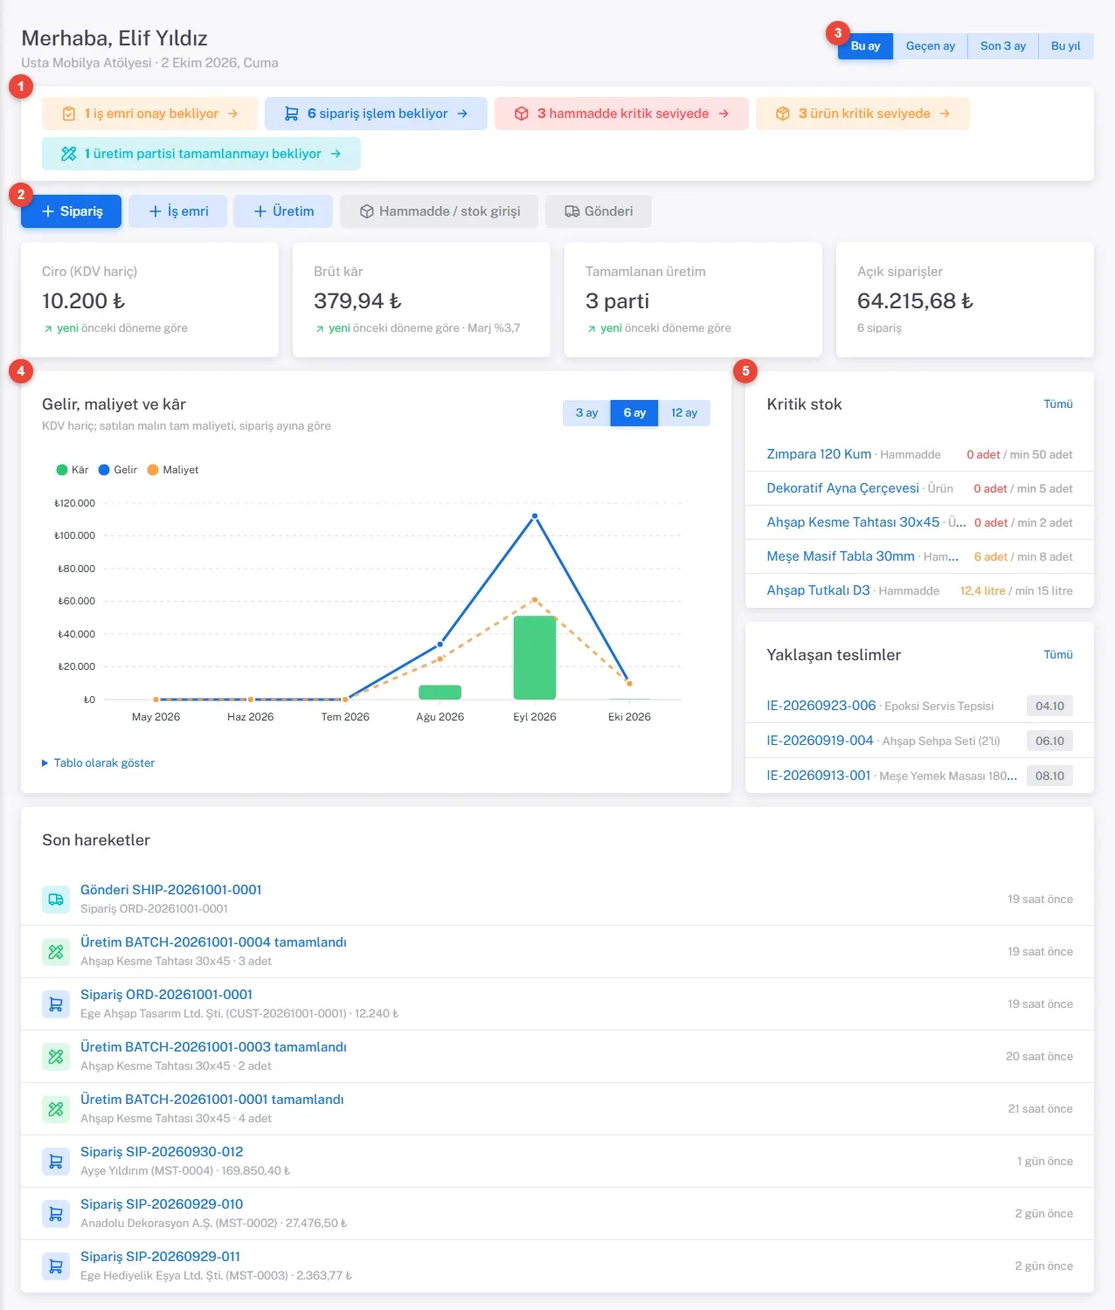Click the cart icon beside Sipariş SIP-20260930-012
Screen dimensions: 1115x1310
[x=56, y=1162]
